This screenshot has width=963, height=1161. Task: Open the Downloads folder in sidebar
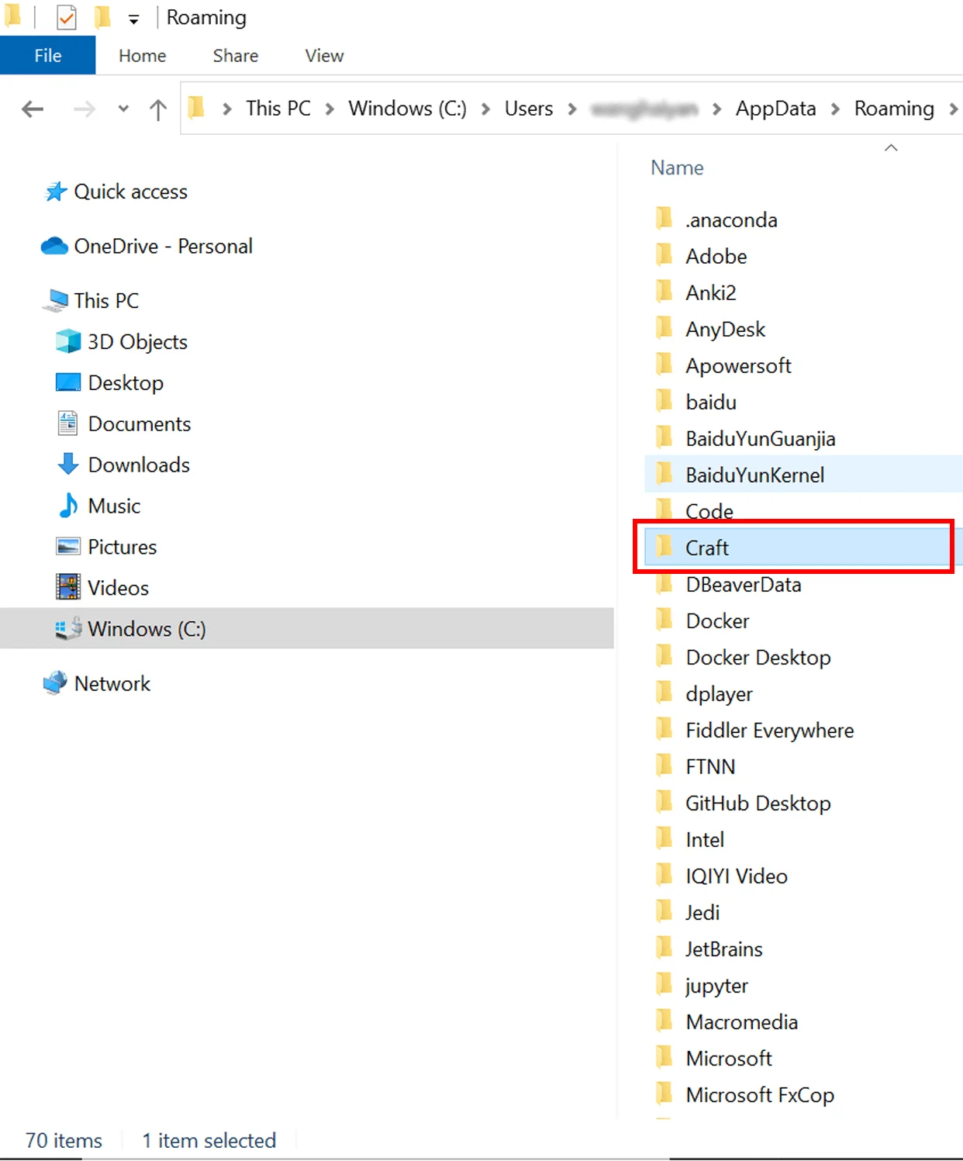pyautogui.click(x=138, y=465)
